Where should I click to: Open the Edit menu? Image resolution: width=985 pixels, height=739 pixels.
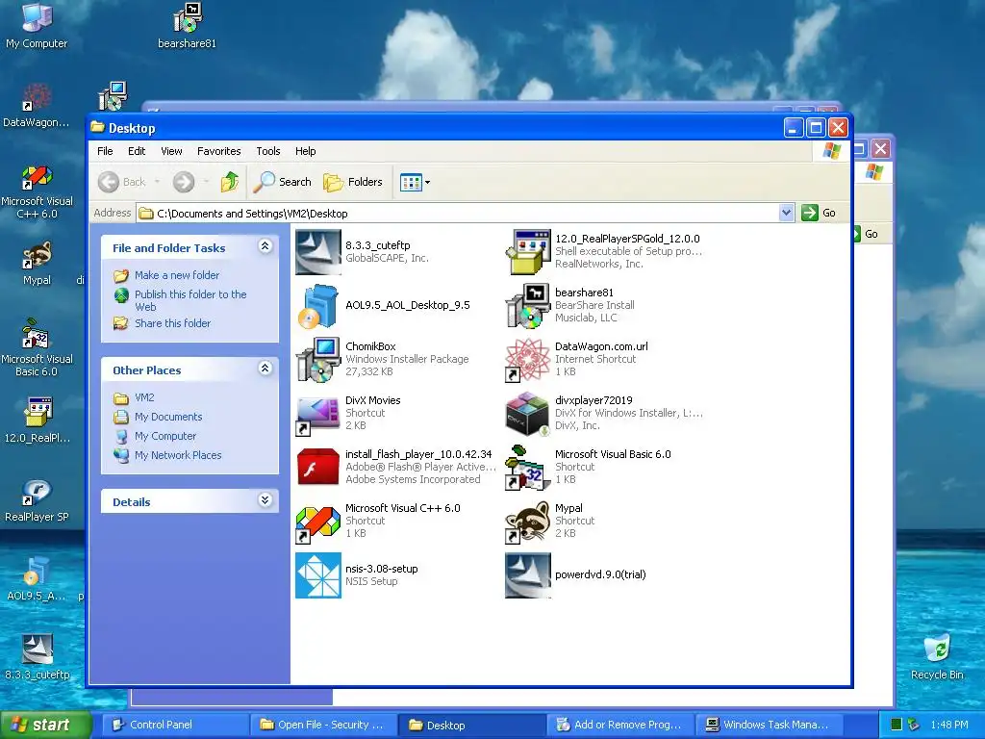pyautogui.click(x=137, y=151)
